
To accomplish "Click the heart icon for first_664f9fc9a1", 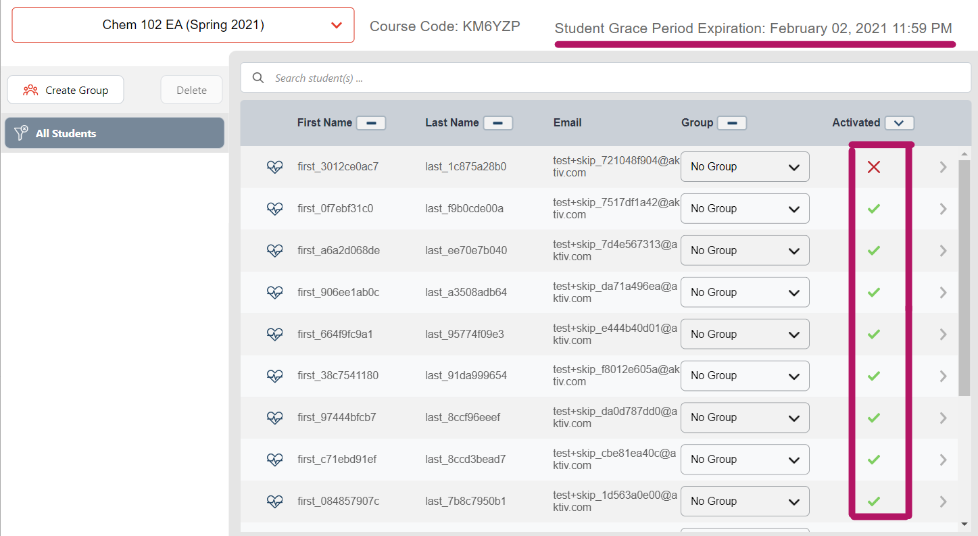I will click(x=274, y=334).
